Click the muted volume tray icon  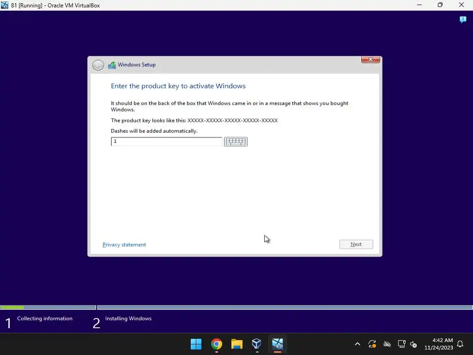[x=413, y=344]
